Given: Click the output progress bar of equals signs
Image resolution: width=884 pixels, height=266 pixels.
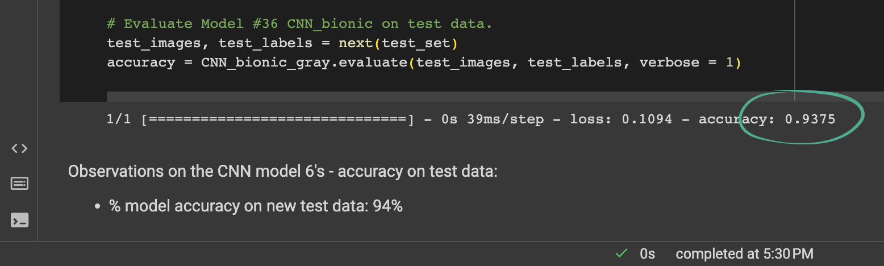Looking at the screenshot, I should [x=278, y=120].
